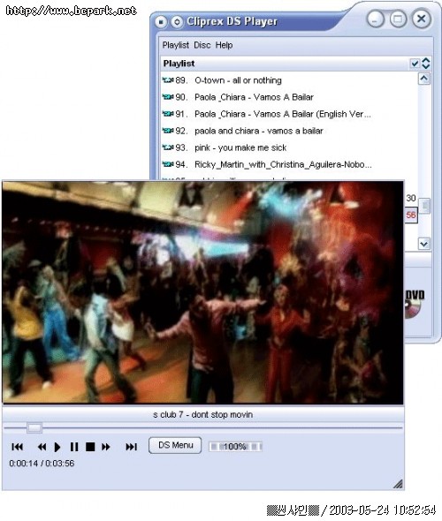
Task: Click the video icon beside track 89
Action: click(x=168, y=80)
